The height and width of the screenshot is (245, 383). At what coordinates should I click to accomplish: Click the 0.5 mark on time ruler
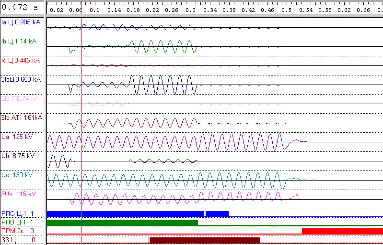pos(287,10)
